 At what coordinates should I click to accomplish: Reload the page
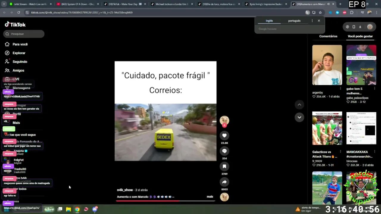18,12
